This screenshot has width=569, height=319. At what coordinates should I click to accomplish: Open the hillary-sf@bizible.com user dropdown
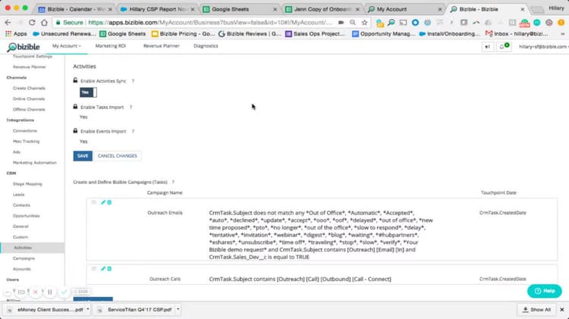pos(543,47)
